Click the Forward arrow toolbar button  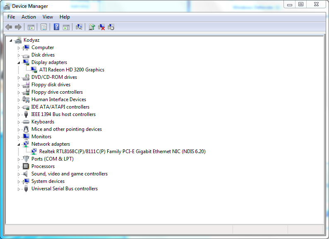tap(18, 27)
